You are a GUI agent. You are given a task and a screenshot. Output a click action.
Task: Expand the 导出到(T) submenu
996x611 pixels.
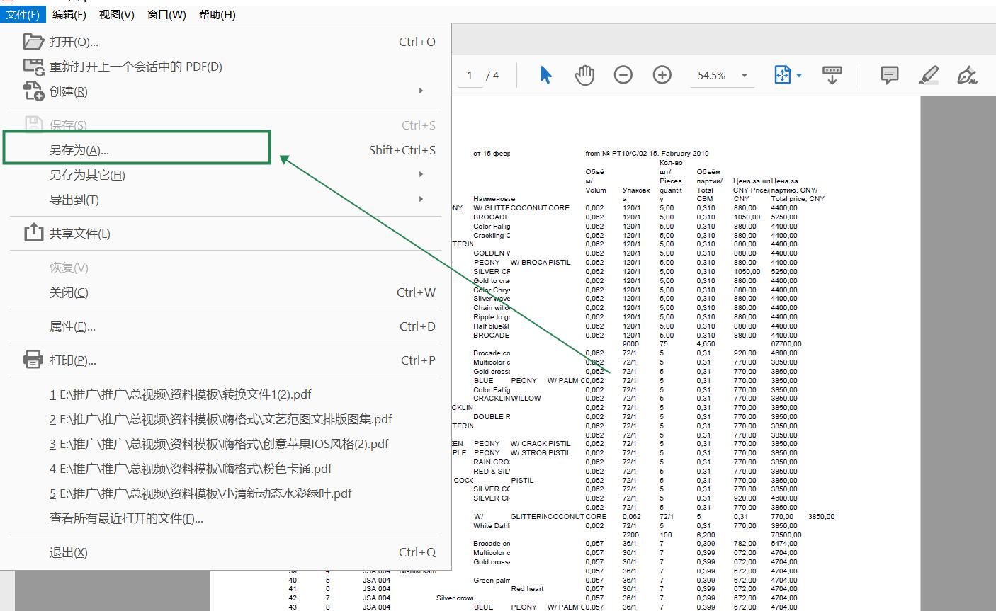tap(420, 200)
